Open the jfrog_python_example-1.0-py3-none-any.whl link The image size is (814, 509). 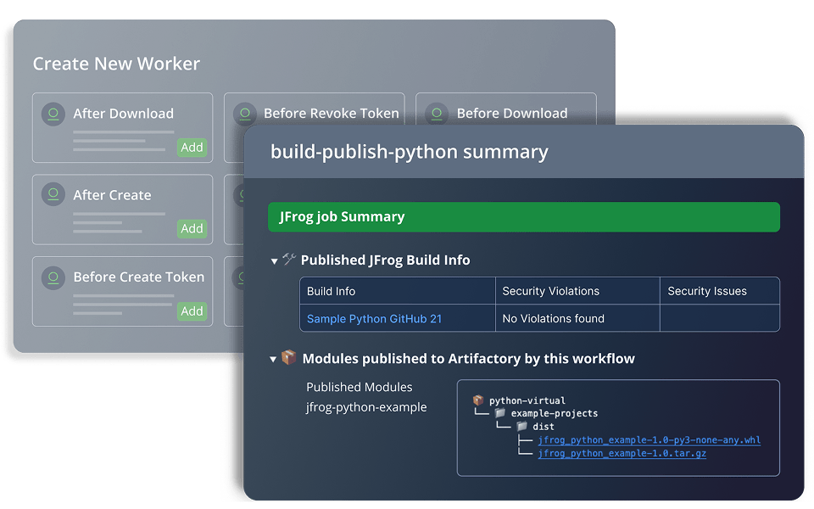(x=650, y=440)
